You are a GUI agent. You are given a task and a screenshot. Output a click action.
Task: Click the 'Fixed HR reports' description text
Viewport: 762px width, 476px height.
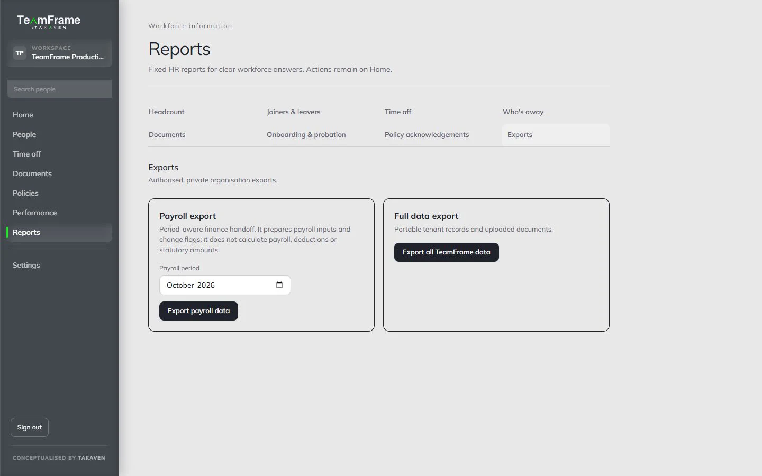pos(270,69)
